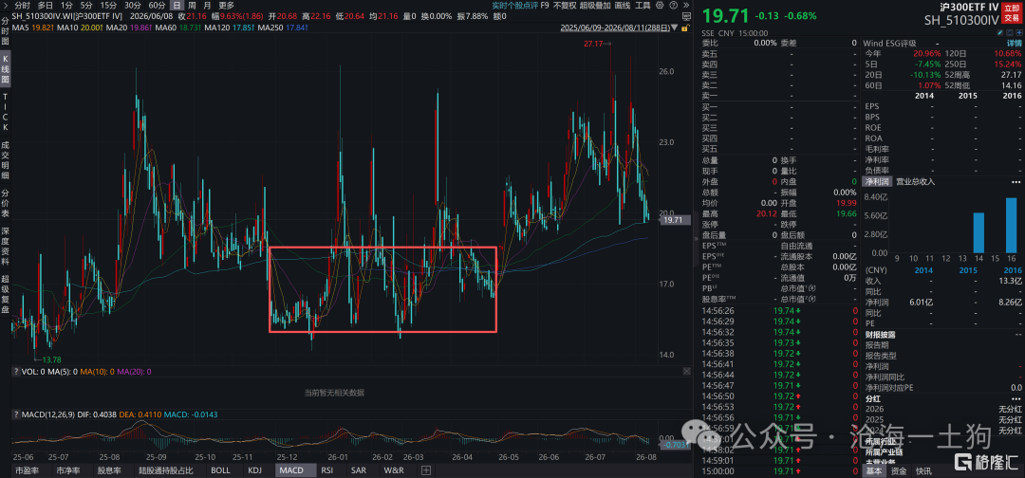This screenshot has height=478, width=1025.
Task: Click the square window icon beside the pencil icon
Action: (1009, 32)
